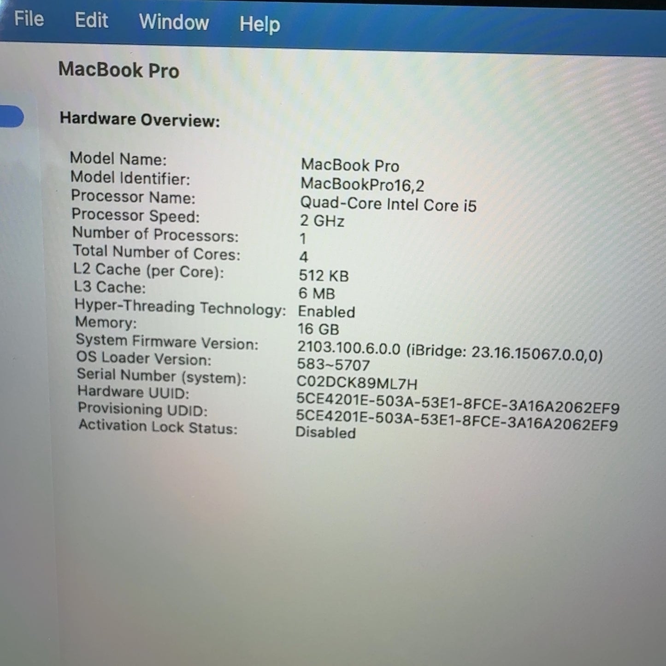Viewport: 666px width, 666px height.
Task: Select the MacBookPro16,2 identifier value
Action: coord(362,184)
